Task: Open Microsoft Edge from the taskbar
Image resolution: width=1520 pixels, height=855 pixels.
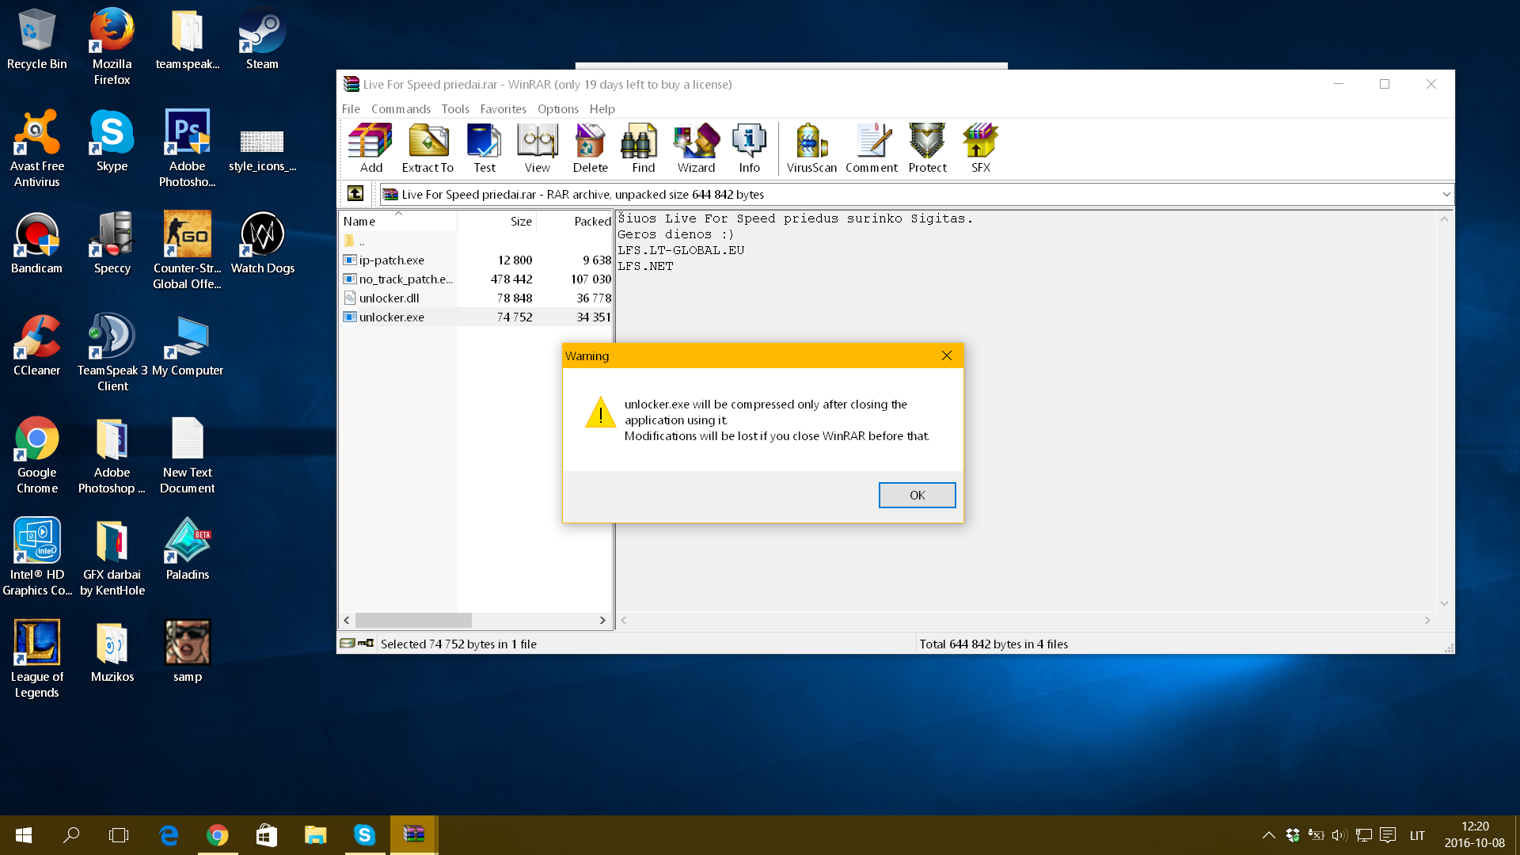Action: (169, 835)
